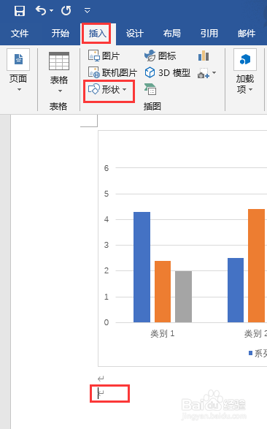The image size is (267, 429).
Task: Open the 布局 (Layout) tab
Action: 172,34
